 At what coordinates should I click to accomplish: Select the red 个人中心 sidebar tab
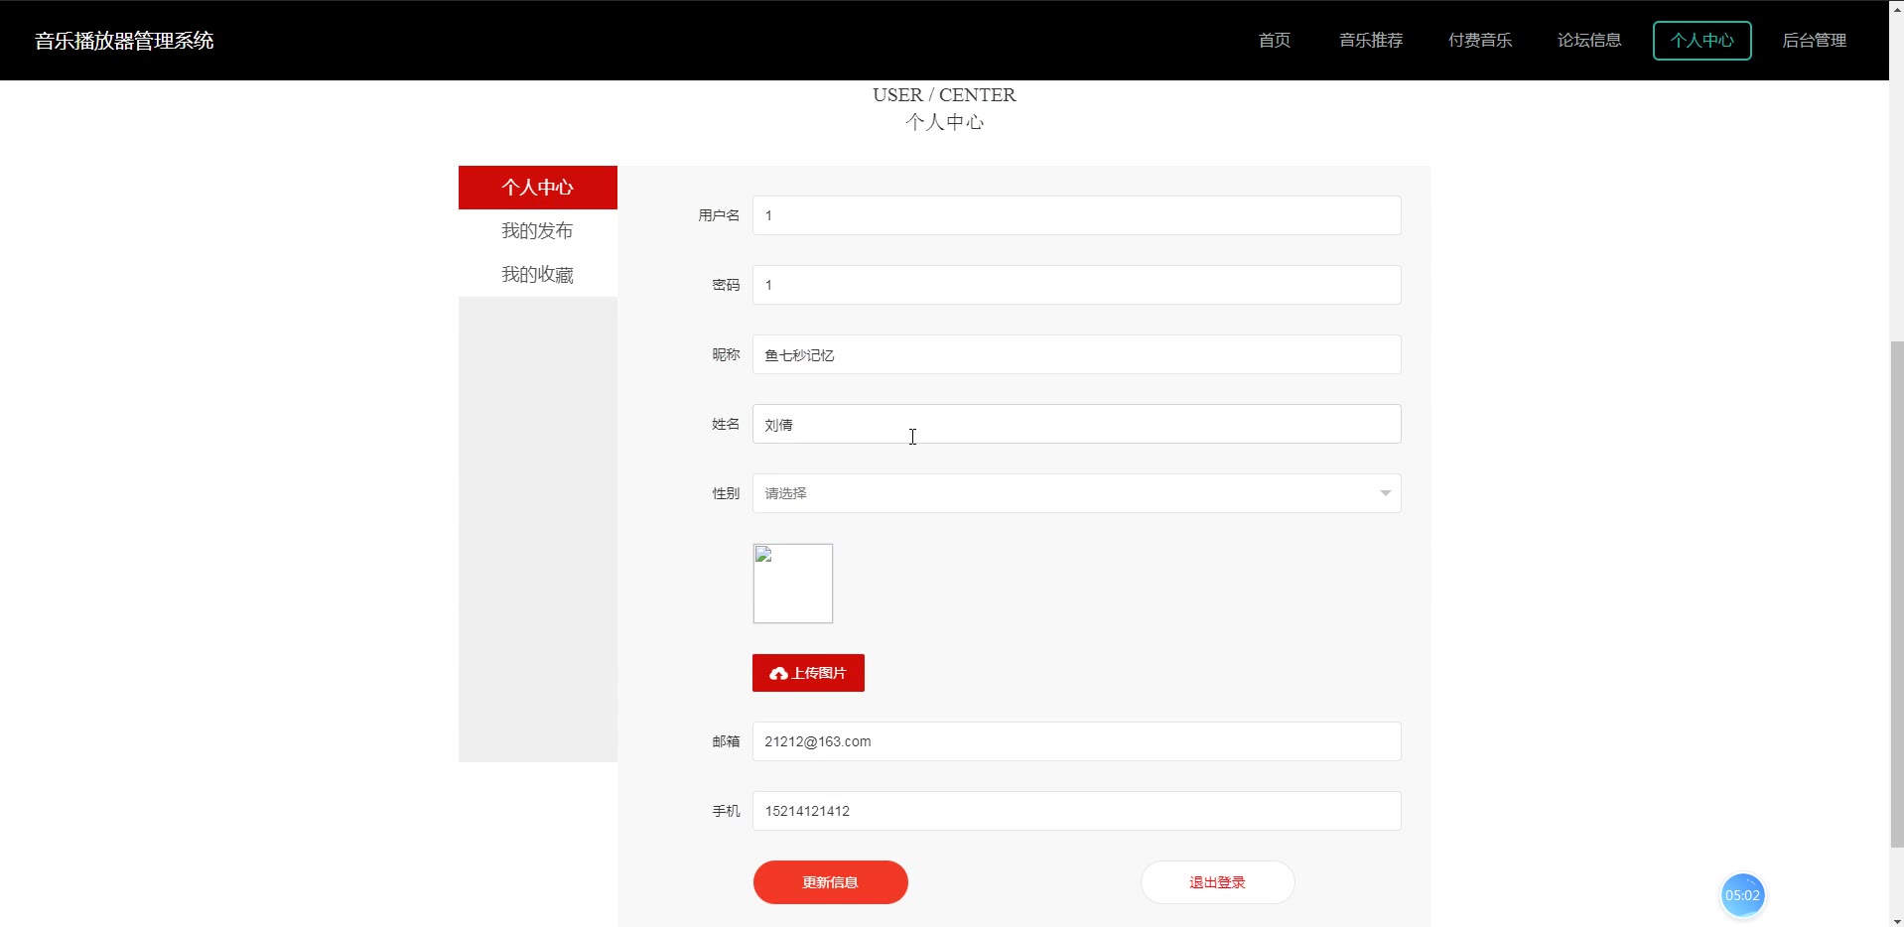pos(537,188)
